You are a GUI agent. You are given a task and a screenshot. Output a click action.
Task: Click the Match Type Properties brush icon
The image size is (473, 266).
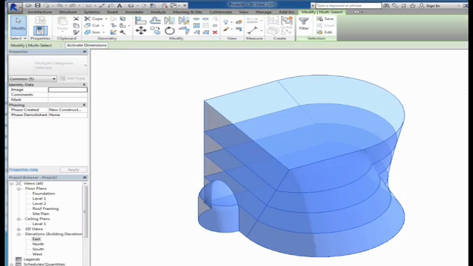point(76,33)
